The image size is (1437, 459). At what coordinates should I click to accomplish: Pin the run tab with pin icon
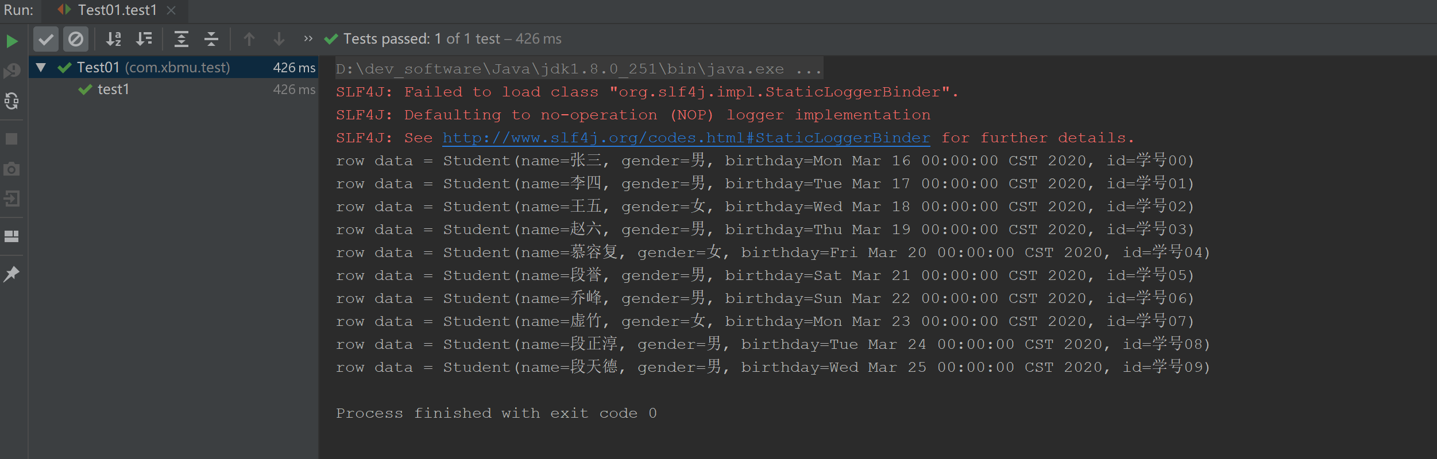click(x=11, y=274)
